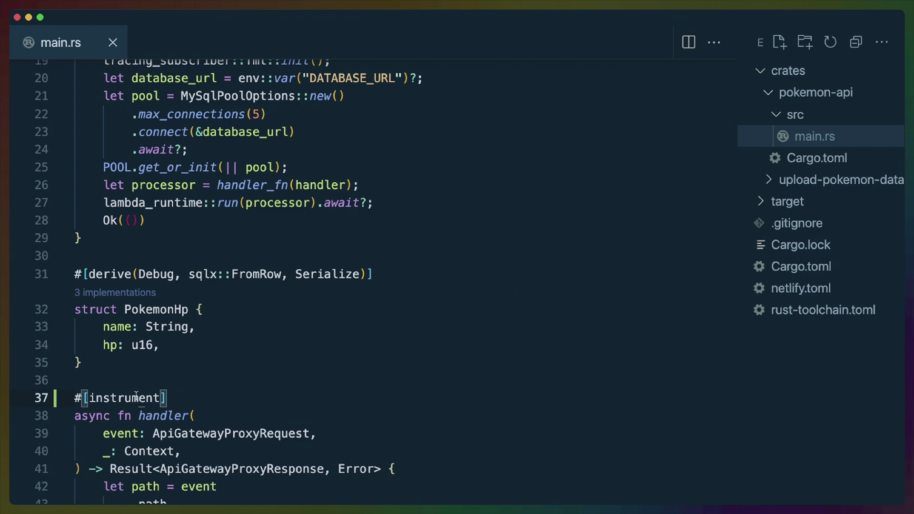Collapse all folders in the Explorer
914x514 pixels.
point(856,42)
